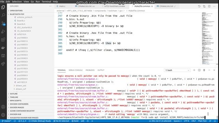Screen dimensions: 219x123
Task: Click the CMake Build button in status bar
Action: 75,121
